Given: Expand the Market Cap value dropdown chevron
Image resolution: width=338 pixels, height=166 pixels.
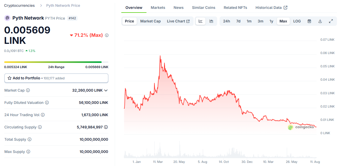Looking at the screenshot, I should [106, 90].
